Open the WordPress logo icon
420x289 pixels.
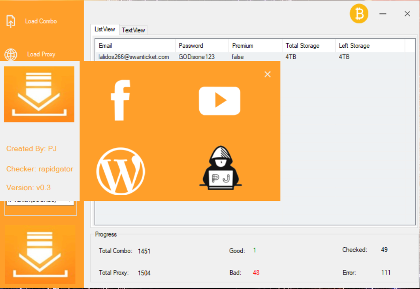click(x=121, y=171)
